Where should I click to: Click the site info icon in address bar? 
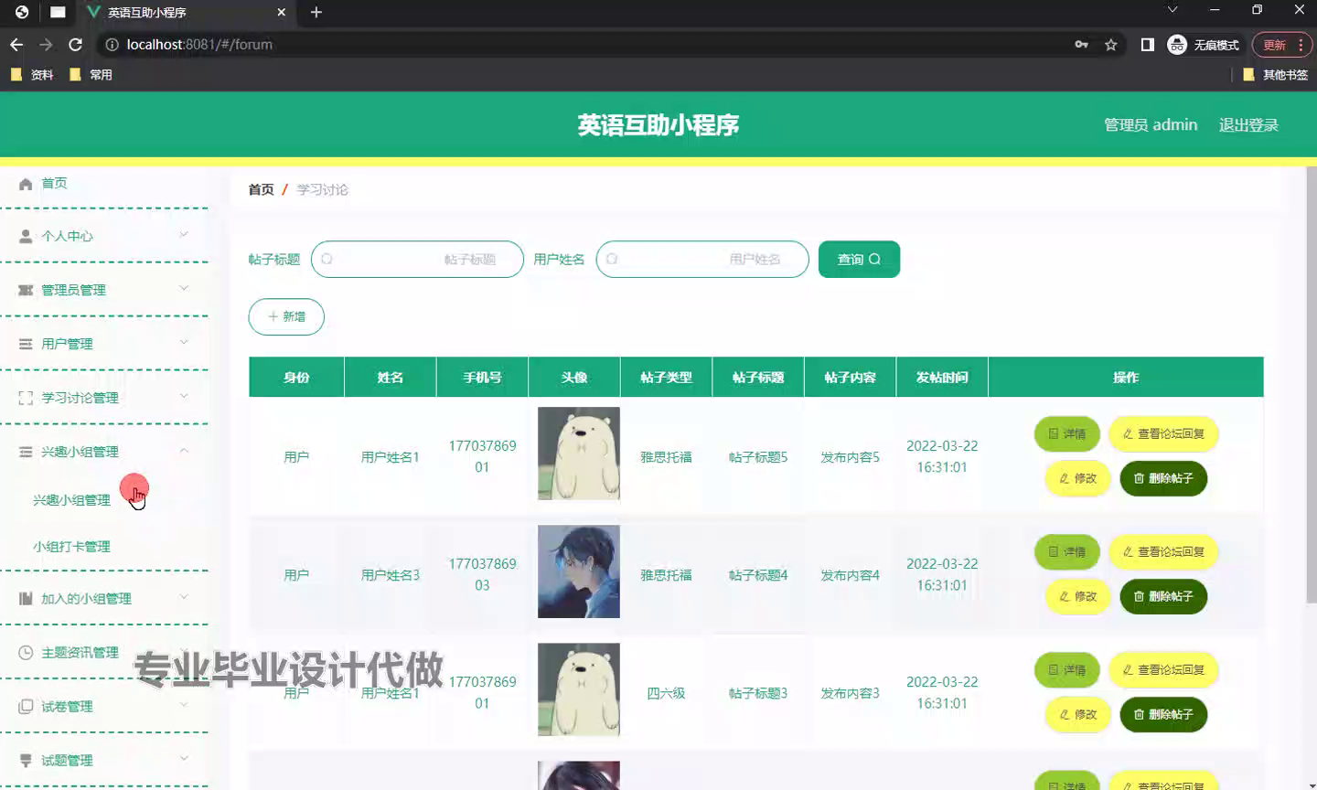tap(112, 44)
